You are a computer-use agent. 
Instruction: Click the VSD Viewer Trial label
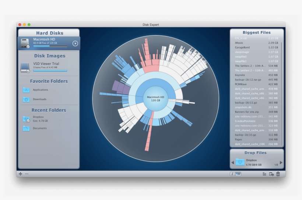click(x=46, y=64)
